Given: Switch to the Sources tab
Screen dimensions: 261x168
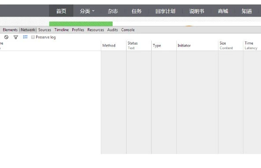Looking at the screenshot, I should (x=45, y=30).
